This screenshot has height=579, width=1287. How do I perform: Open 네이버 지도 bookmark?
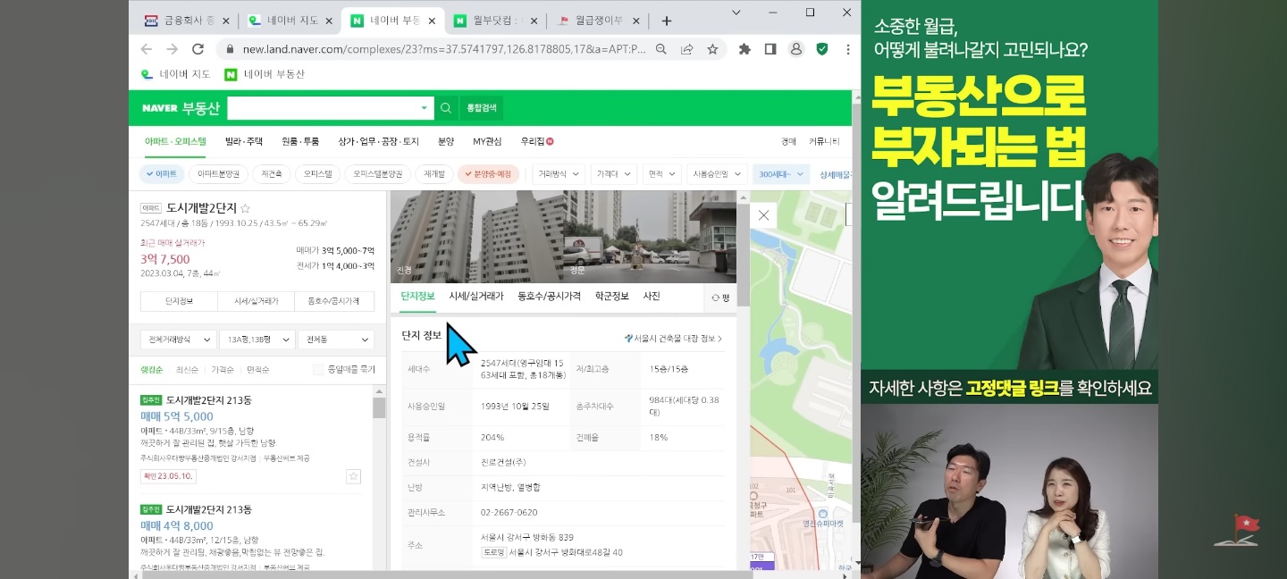pos(176,74)
